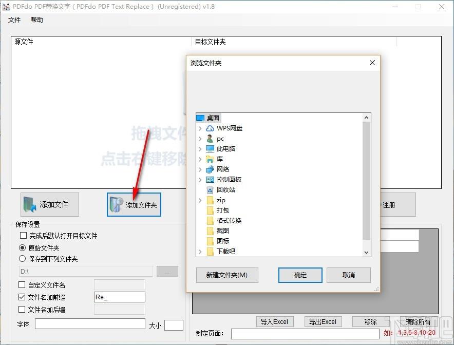Screen dimensions: 454x345
Task: Uncheck the 文件名加前缀 checkbox
Action: pyautogui.click(x=22, y=297)
